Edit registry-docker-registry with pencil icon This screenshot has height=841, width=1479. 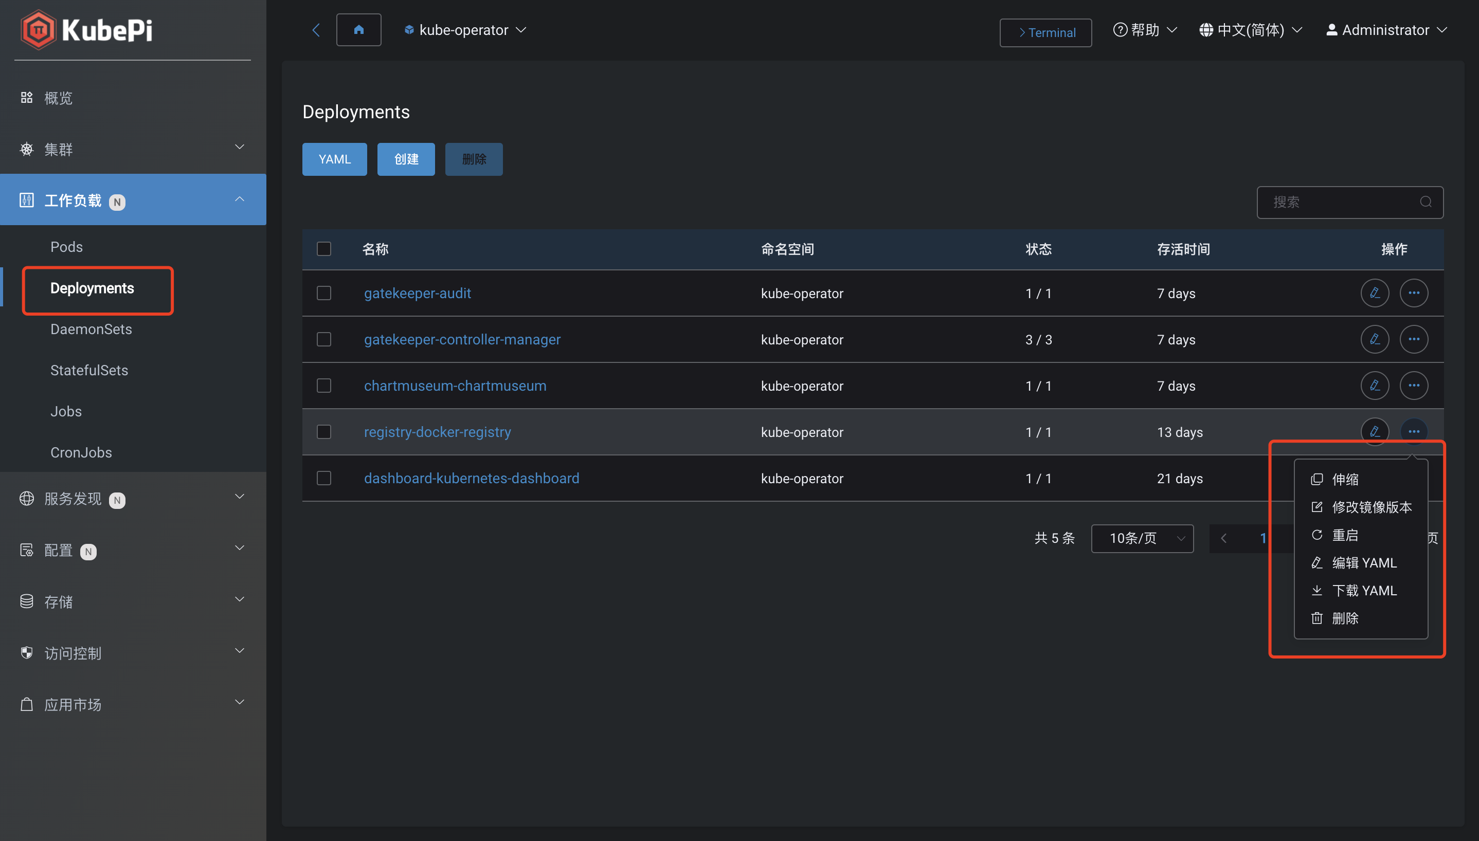(x=1375, y=431)
